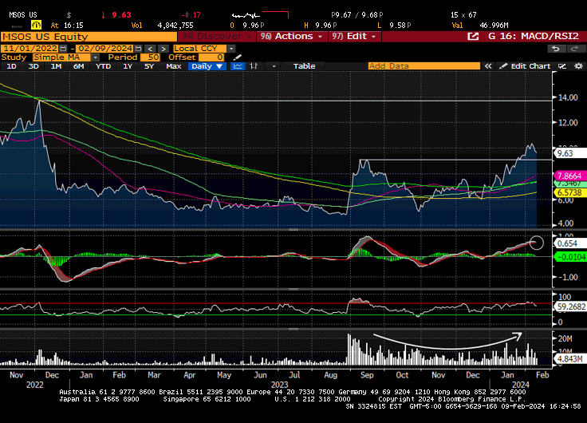Open the end date calendar picker

click(x=138, y=49)
